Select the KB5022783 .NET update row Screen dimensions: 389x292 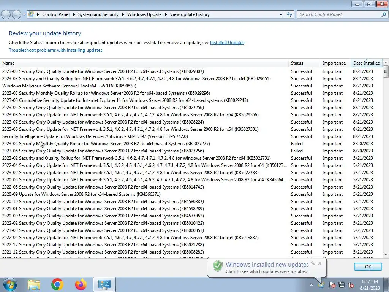coord(191,173)
